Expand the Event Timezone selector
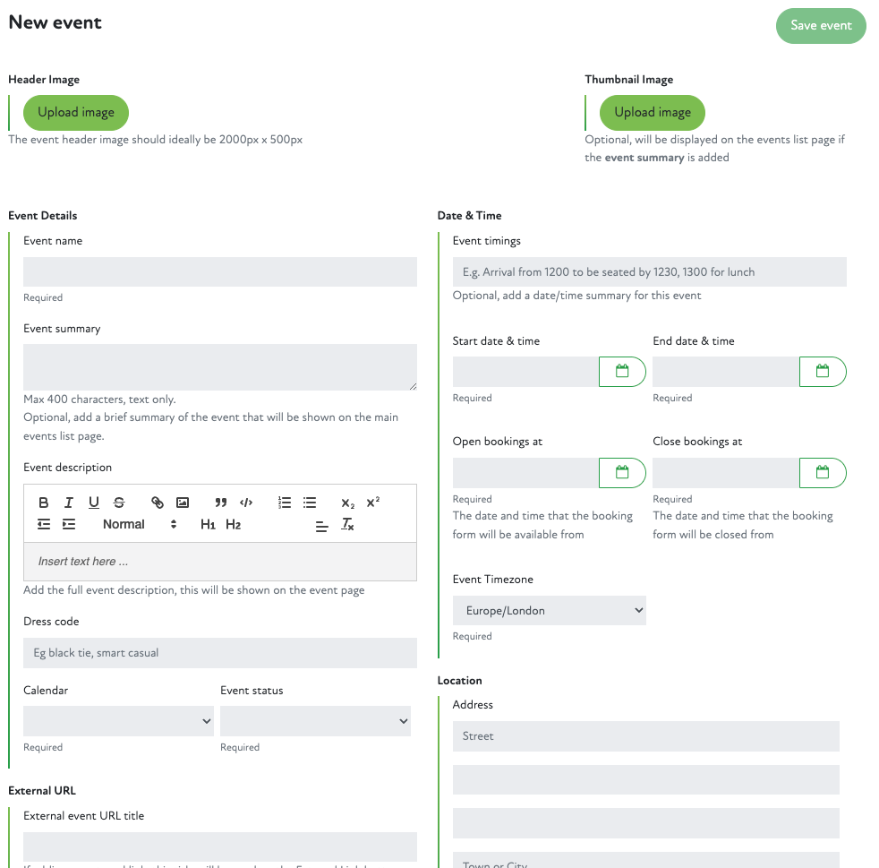 coord(549,611)
